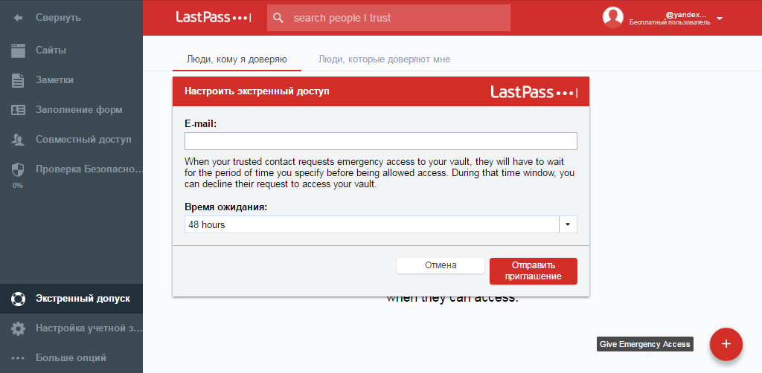The height and width of the screenshot is (373, 762).
Task: Focus the E-mail input field
Action: (x=380, y=141)
